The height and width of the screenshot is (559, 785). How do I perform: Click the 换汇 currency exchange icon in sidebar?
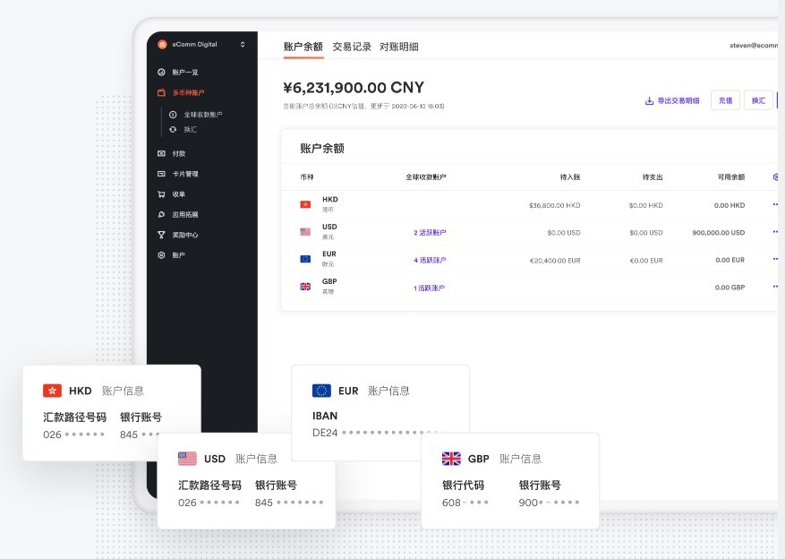pos(172,128)
